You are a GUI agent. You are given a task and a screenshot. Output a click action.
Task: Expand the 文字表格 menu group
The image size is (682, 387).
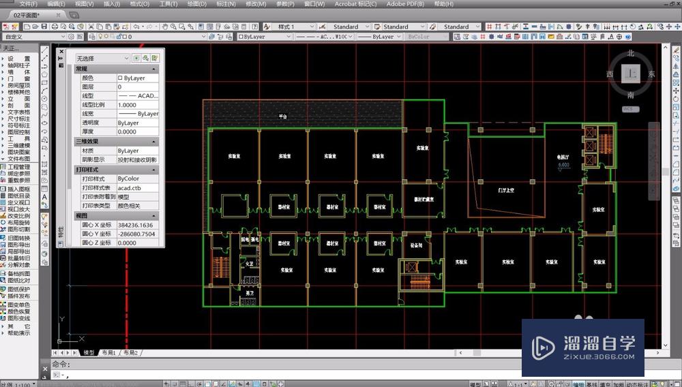18,112
